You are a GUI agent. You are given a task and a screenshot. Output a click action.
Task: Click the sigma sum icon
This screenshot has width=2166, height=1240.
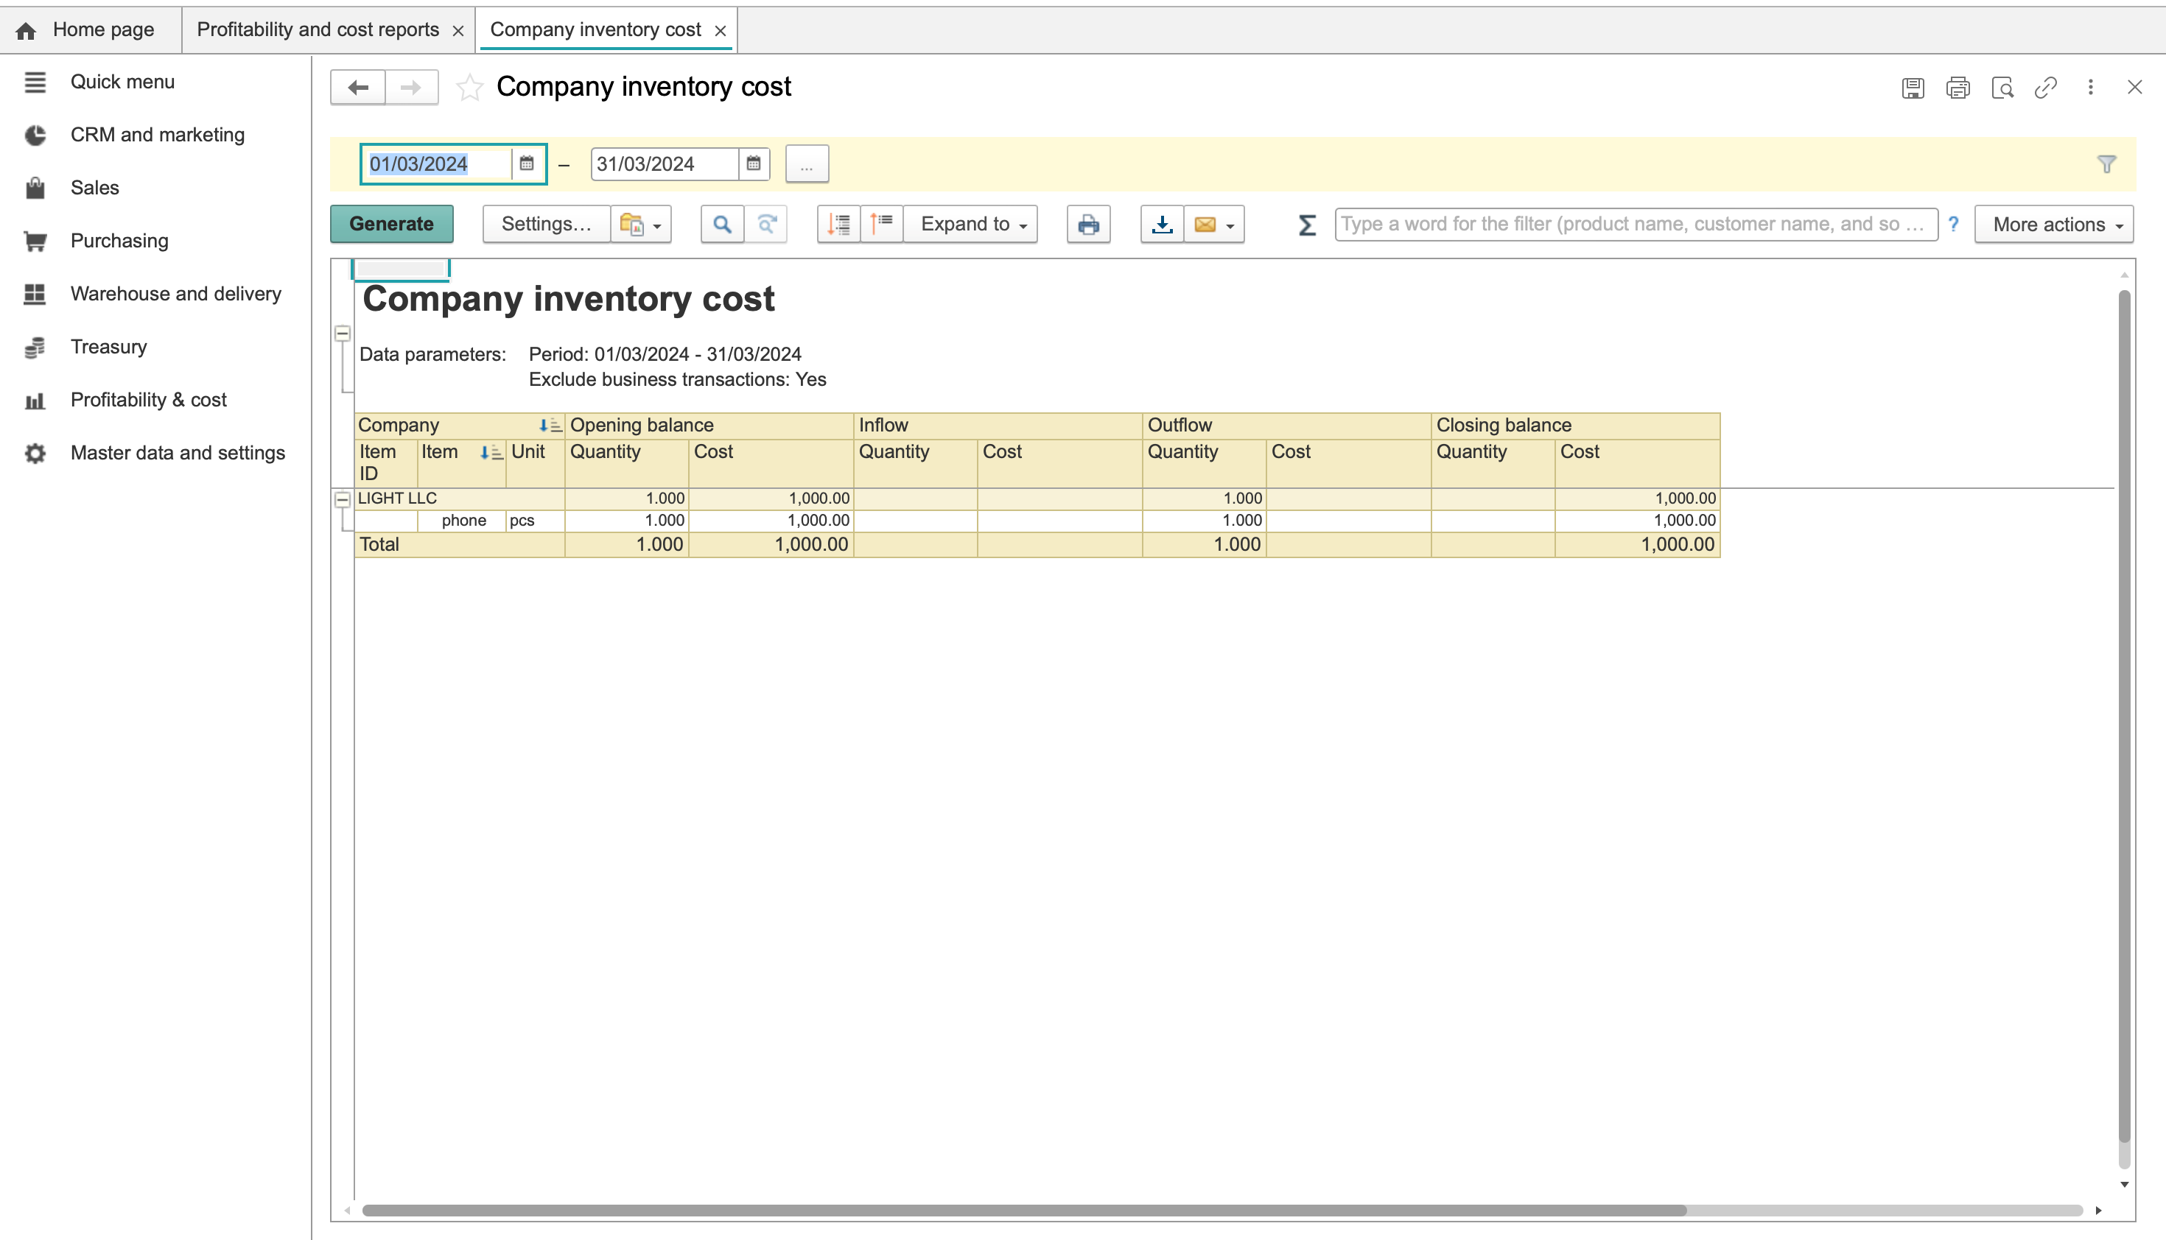[1306, 225]
